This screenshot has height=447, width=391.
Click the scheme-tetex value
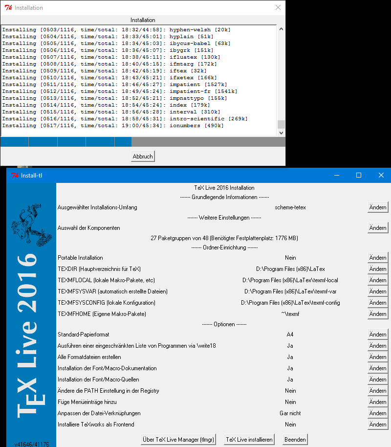tap(290, 207)
